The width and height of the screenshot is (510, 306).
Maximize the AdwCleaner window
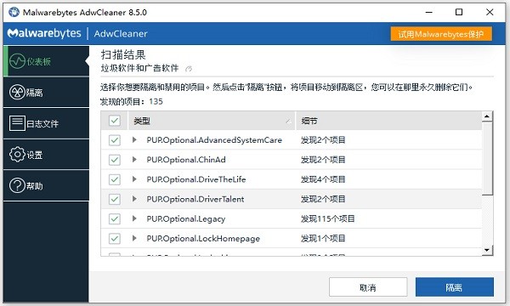pos(459,13)
